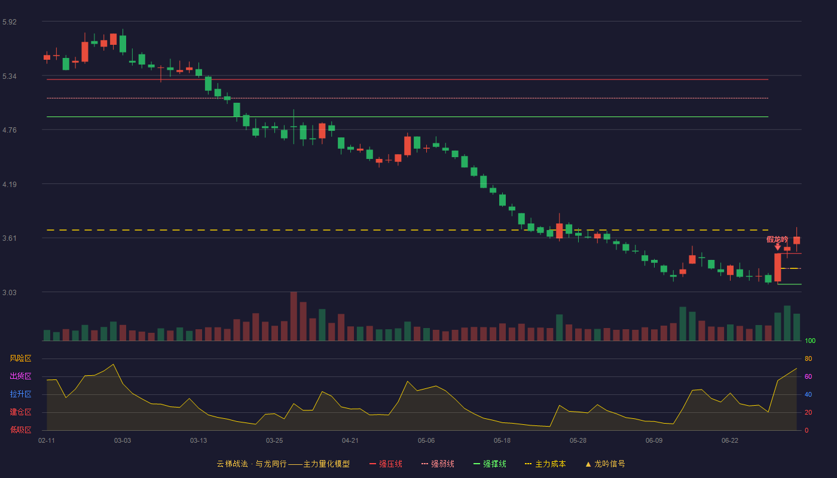Click the red dash icon beside 强压线
The height and width of the screenshot is (478, 837).
[x=372, y=464]
